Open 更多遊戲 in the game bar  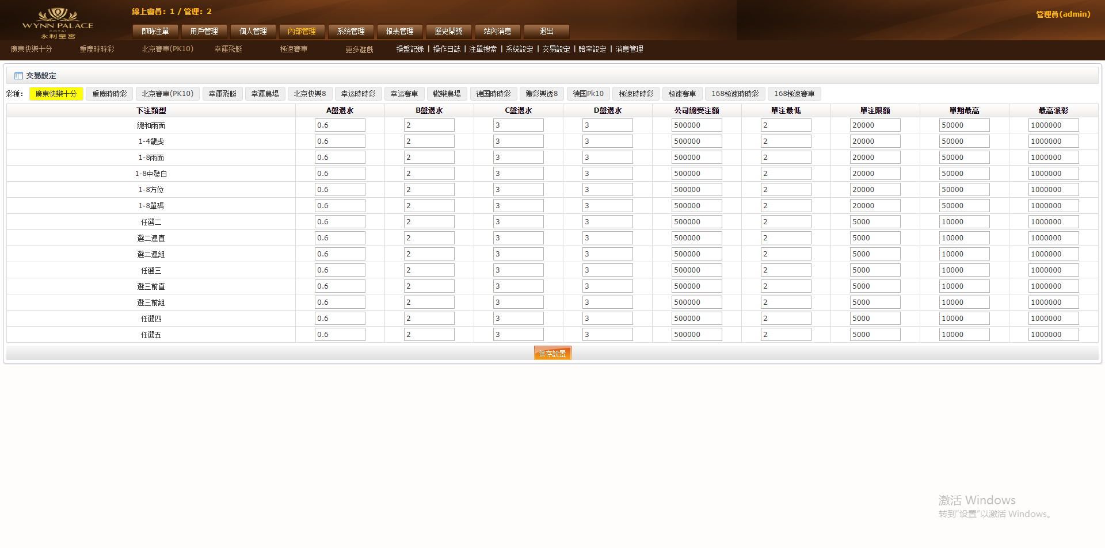(x=359, y=50)
